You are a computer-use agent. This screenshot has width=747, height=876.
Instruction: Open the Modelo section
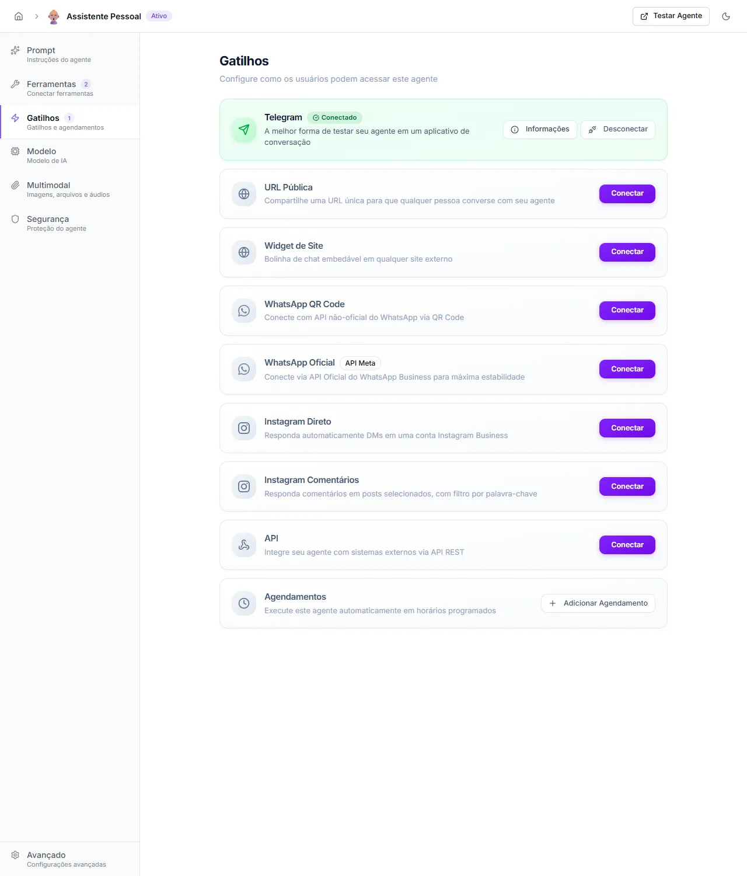(70, 155)
